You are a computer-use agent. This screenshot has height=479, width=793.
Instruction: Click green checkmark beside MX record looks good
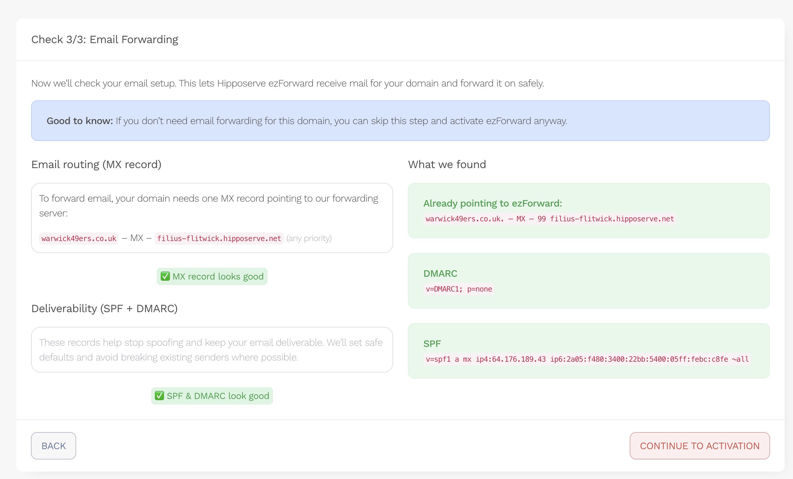click(x=165, y=276)
